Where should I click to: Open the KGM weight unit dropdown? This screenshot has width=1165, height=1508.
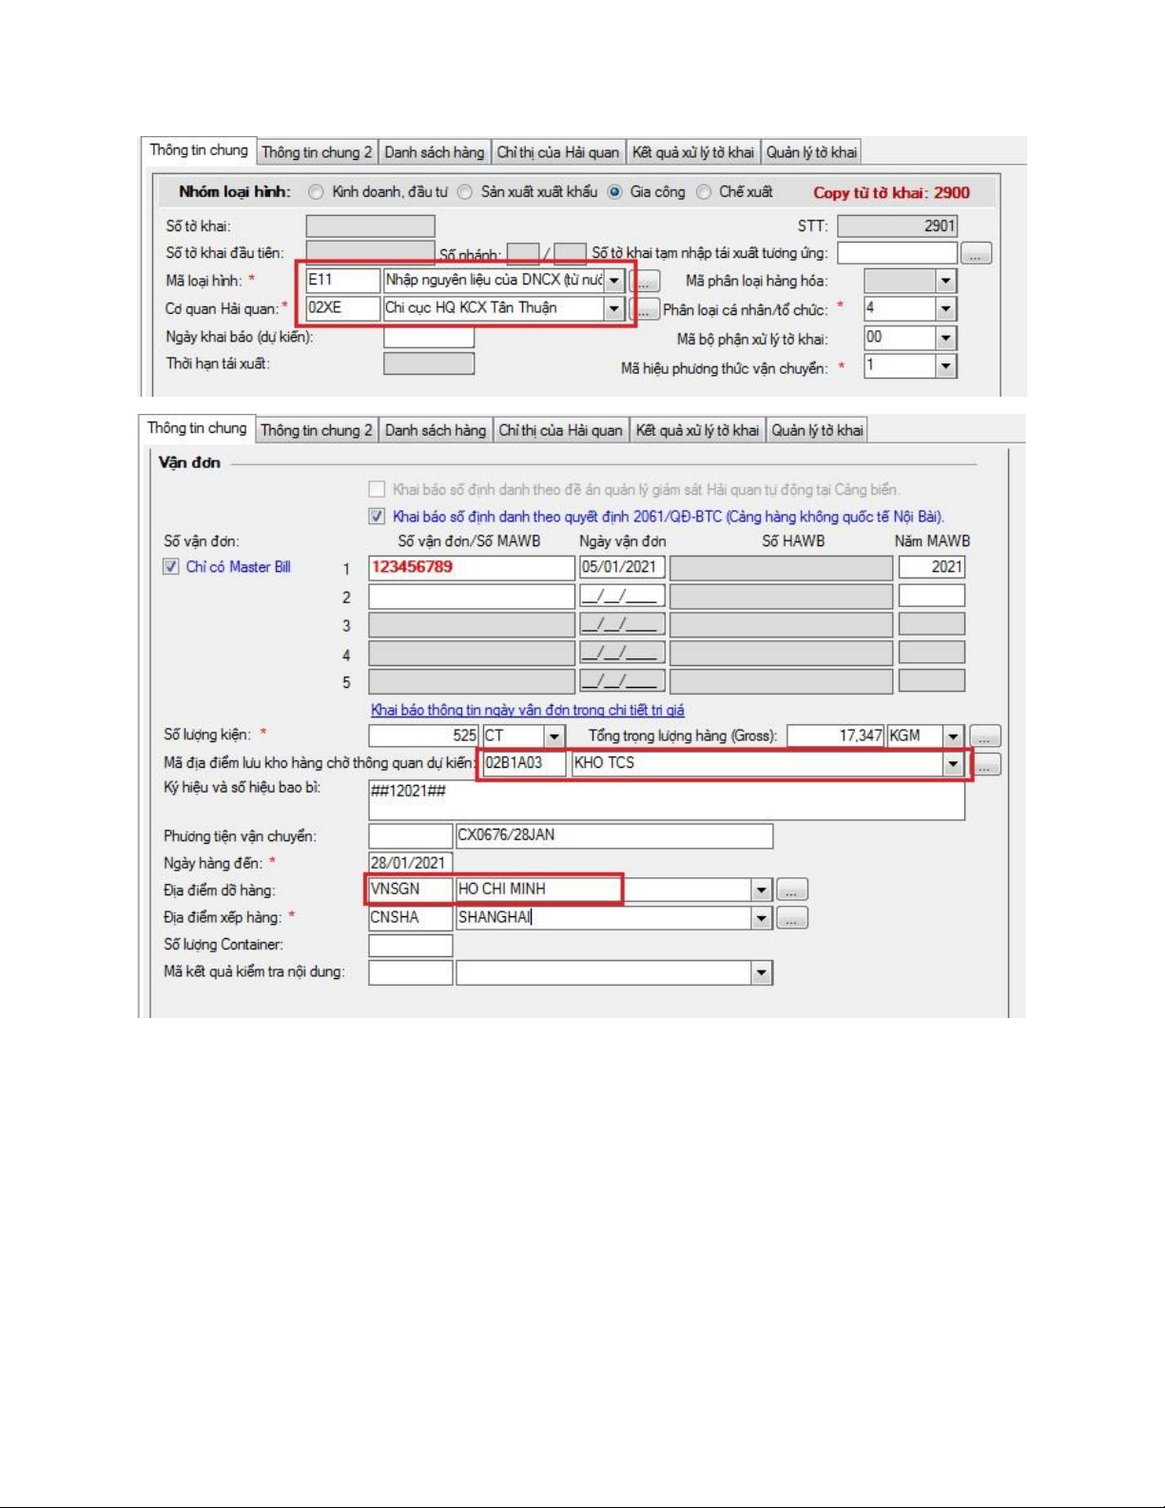(x=953, y=736)
